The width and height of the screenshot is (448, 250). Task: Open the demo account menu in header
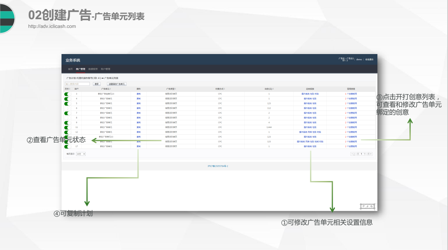click(359, 60)
